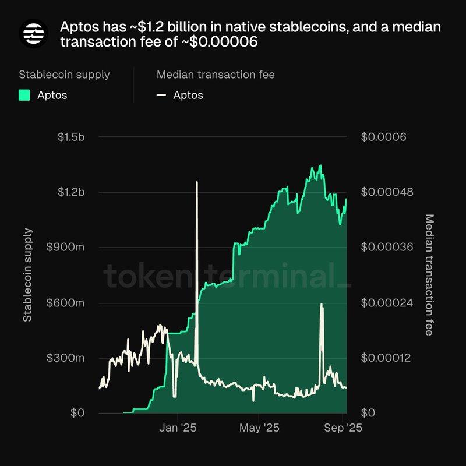
Task: Click the vertical Stablecoin supply axis title
Action: (x=27, y=275)
